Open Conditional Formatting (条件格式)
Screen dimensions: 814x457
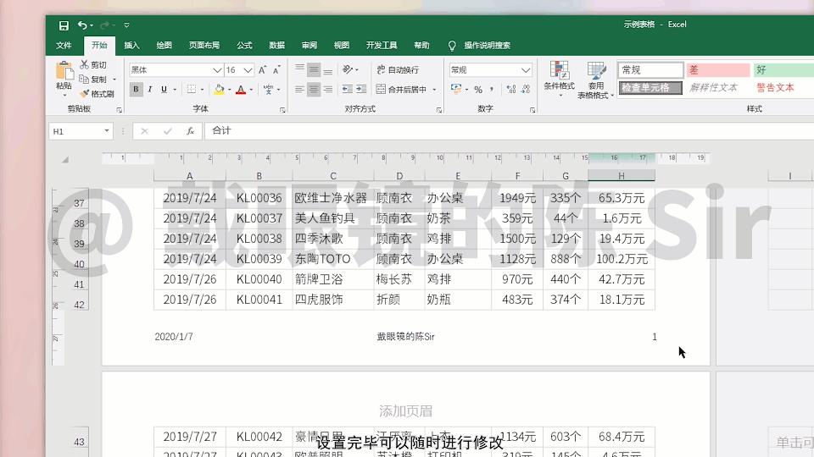pos(559,78)
